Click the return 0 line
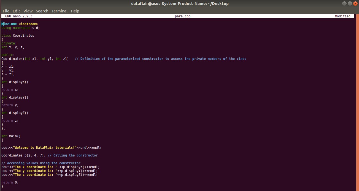This screenshot has height=191, width=359. (10, 182)
